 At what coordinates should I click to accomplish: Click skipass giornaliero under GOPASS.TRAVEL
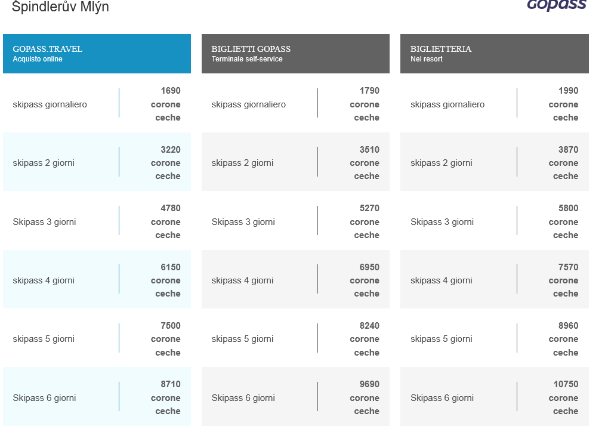point(50,104)
